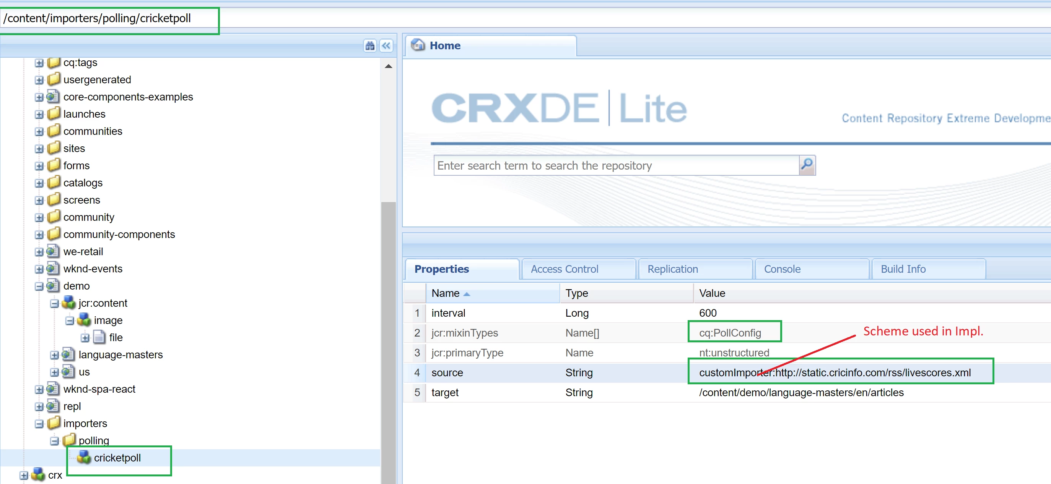Click the binoculars search icon in tree panel
The height and width of the screenshot is (484, 1051).
(x=369, y=45)
